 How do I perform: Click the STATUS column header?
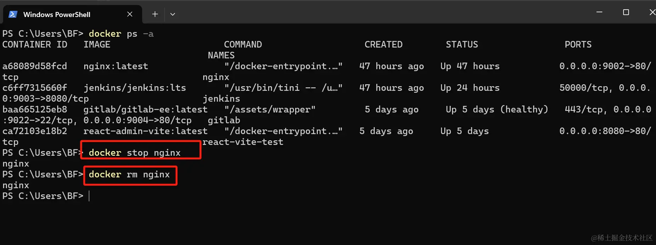462,44
